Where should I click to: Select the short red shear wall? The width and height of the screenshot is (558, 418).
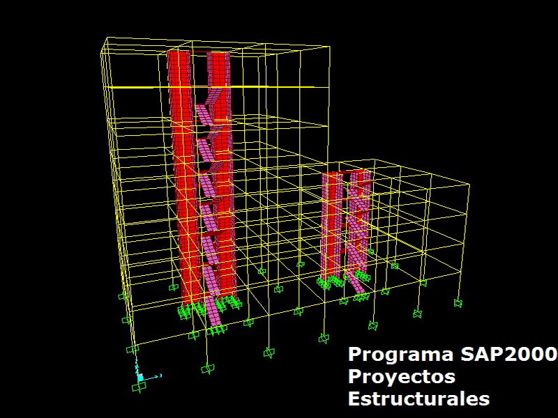point(330,223)
